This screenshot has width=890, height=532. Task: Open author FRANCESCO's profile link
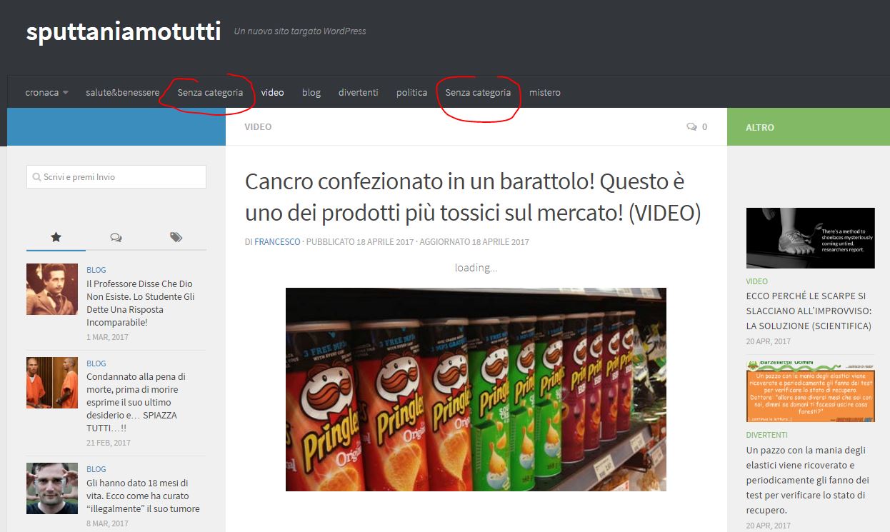click(x=277, y=242)
